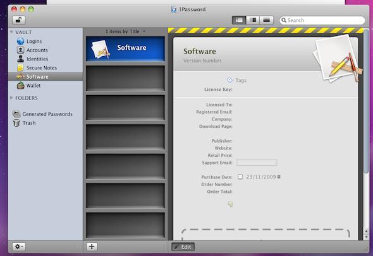This screenshot has height=256, width=373.
Task: Click the Support Email field
Action: 257,162
